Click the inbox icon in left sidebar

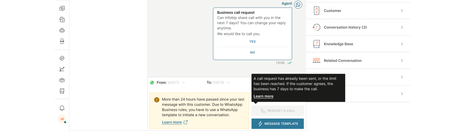pos(62,19)
